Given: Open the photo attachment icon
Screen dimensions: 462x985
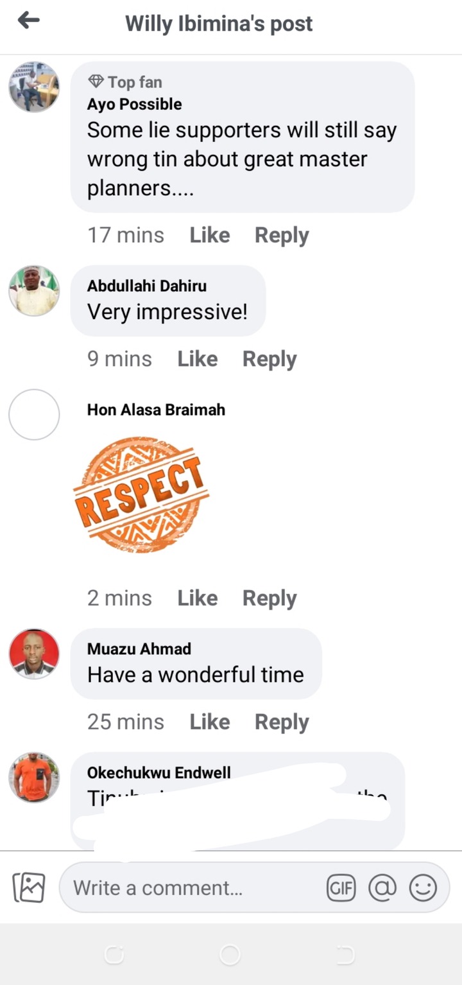Looking at the screenshot, I should 29,888.
